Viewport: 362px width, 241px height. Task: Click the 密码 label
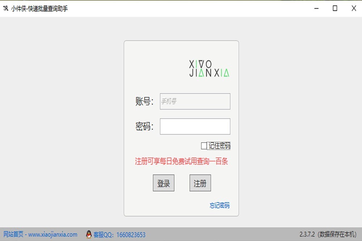pos(144,127)
